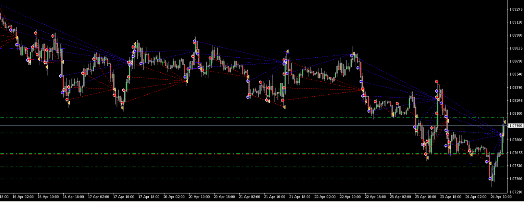This screenshot has height=202, width=524.
Task: Click the 1.09275 price axis label
Action: pyautogui.click(x=516, y=9)
